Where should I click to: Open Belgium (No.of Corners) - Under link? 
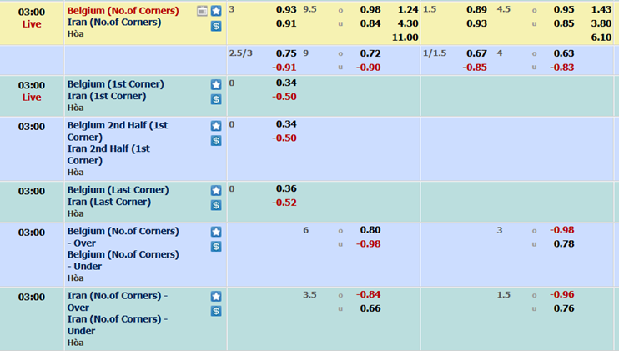(123, 260)
